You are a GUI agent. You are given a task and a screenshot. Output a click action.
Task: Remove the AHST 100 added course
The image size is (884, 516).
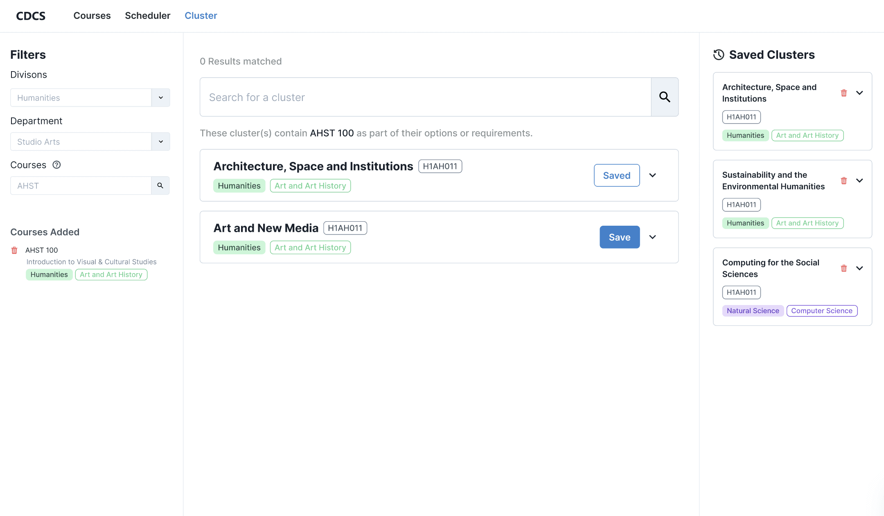click(x=14, y=250)
